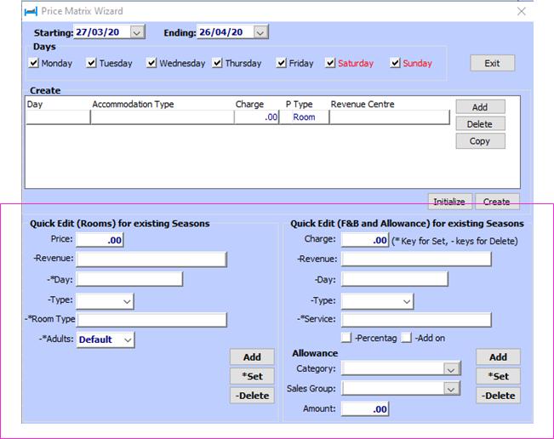
Task: Click the Exit button
Action: pyautogui.click(x=492, y=63)
